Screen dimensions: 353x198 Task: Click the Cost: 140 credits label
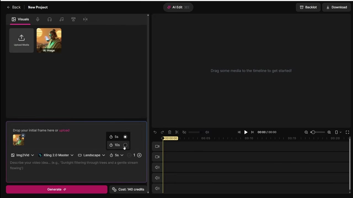pyautogui.click(x=128, y=189)
